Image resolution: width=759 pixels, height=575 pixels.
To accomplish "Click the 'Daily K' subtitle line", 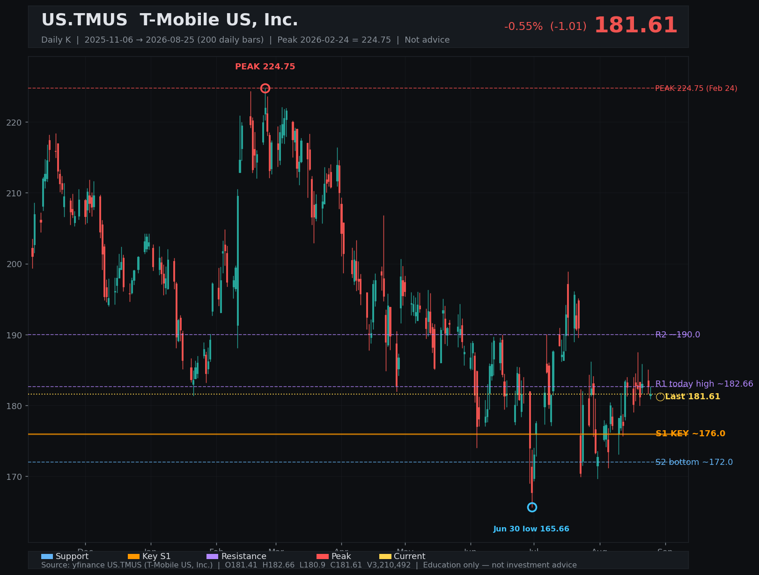I will (x=245, y=40).
